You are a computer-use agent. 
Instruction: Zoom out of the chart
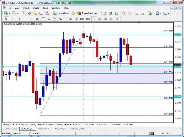[130, 13]
